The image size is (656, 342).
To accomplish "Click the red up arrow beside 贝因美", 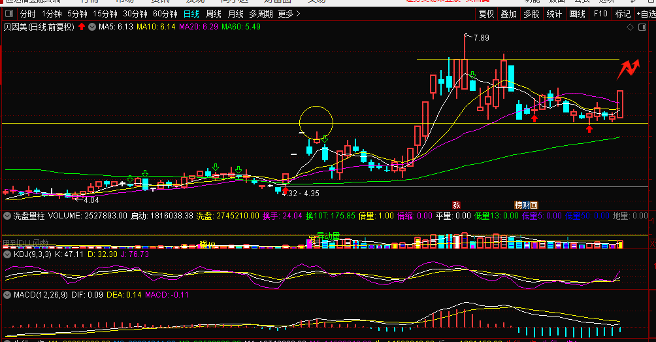I will coord(82,27).
